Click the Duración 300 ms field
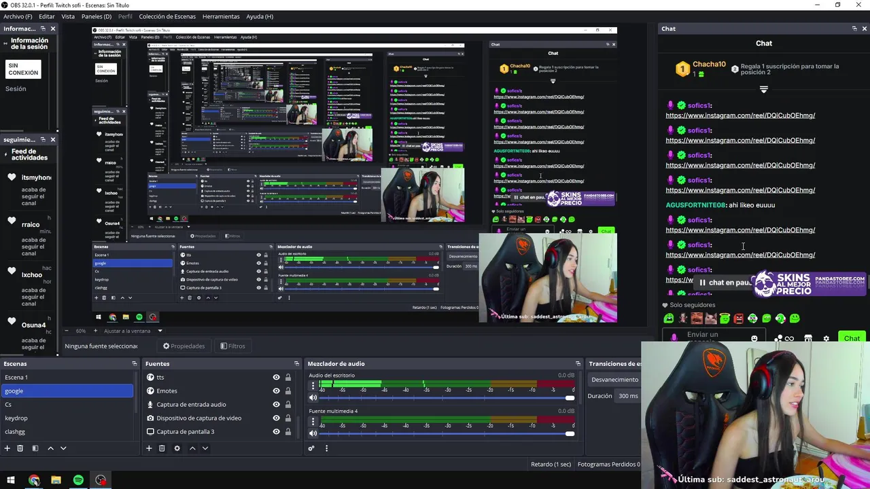 coord(628,396)
